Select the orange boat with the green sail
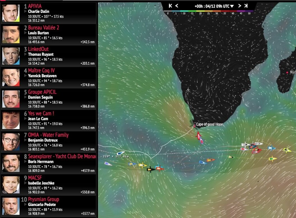Screen dimensions: 296x218 coord(211,160)
